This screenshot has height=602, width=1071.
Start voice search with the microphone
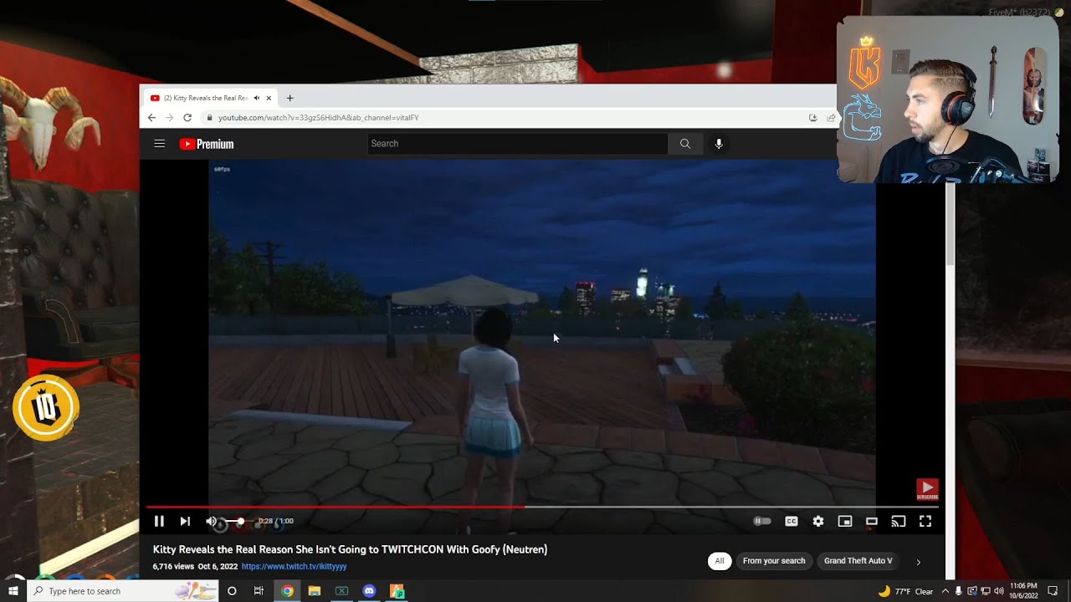(x=719, y=144)
